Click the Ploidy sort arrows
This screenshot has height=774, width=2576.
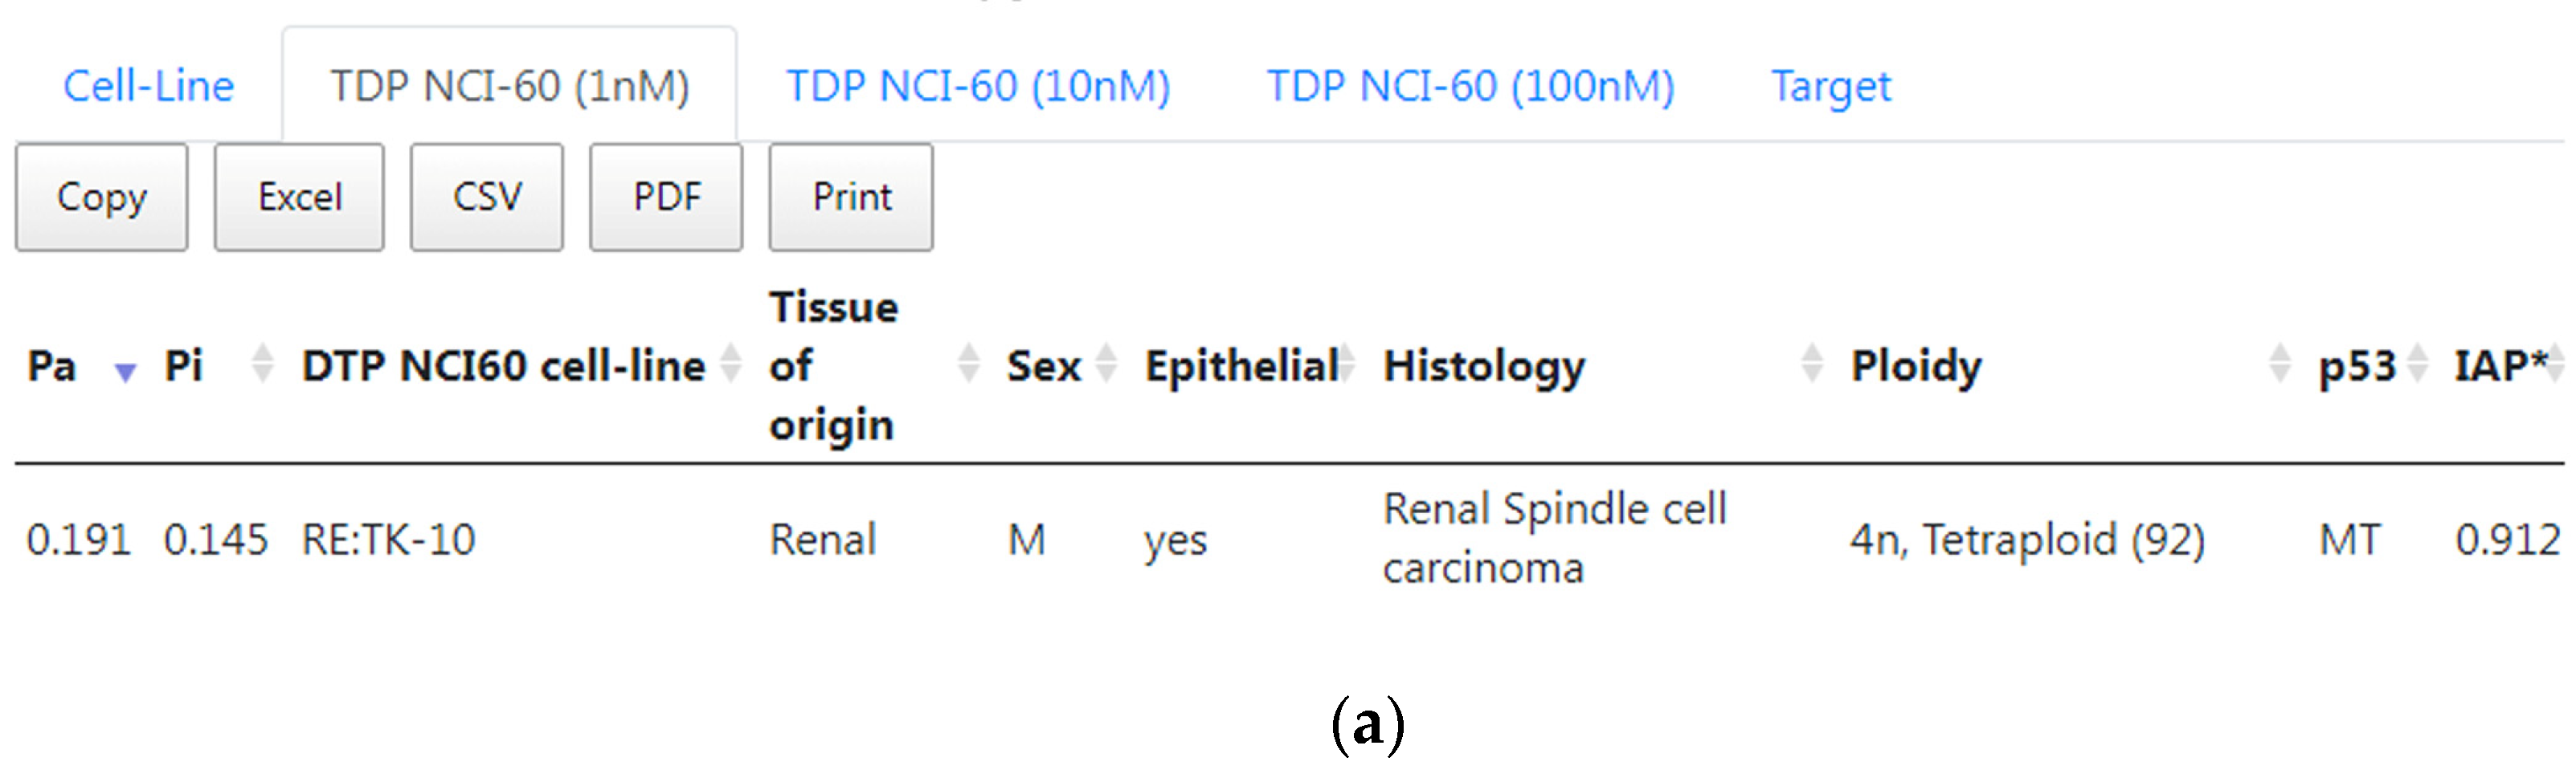[2279, 364]
